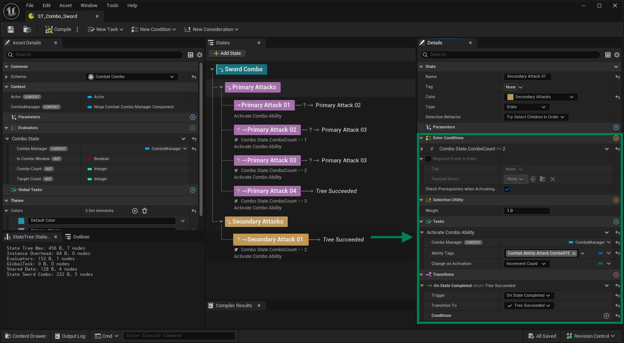624x343 pixels.
Task: Add a new Enter Condition with plus icon
Action: point(616,138)
